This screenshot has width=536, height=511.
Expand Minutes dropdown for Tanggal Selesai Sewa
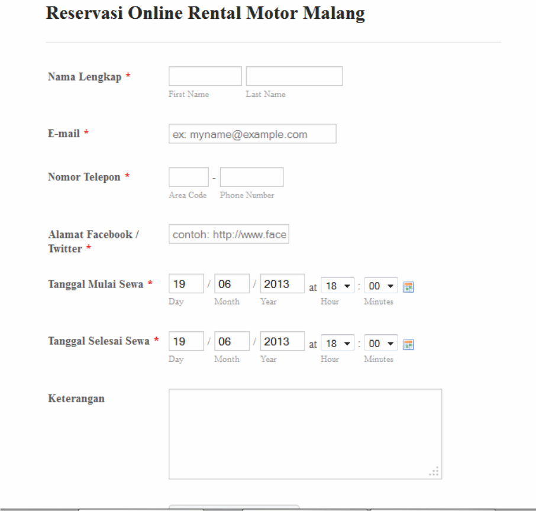tap(381, 343)
